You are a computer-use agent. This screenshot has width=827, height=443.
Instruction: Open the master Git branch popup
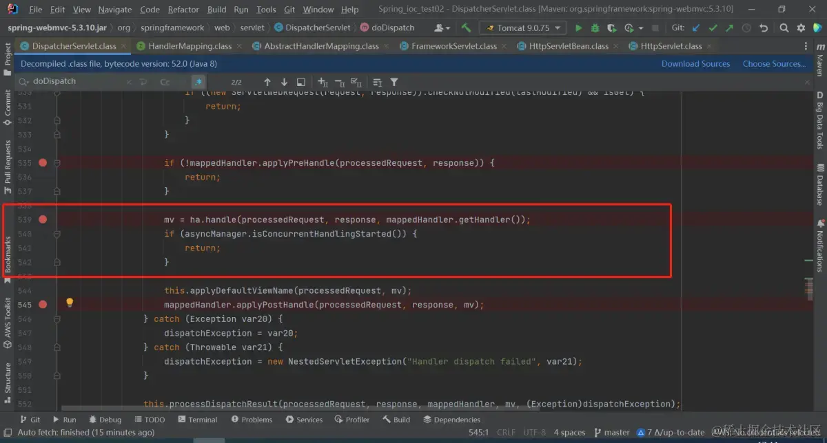point(611,432)
